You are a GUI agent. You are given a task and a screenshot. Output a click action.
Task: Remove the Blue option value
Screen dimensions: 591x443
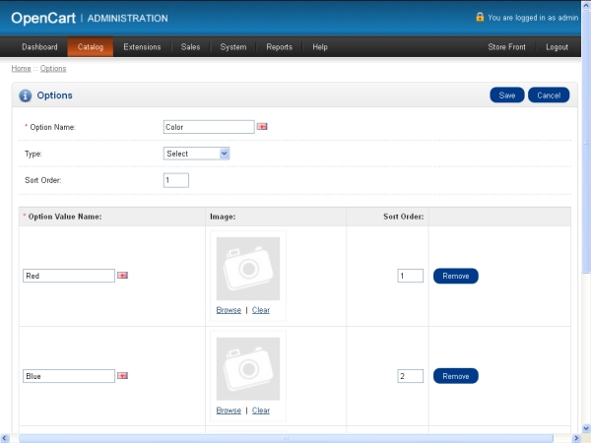(455, 376)
